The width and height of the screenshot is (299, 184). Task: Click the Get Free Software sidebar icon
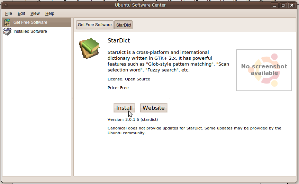[x=7, y=22]
